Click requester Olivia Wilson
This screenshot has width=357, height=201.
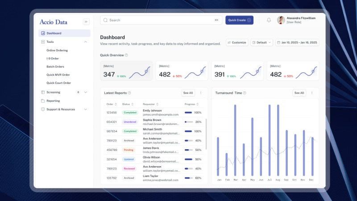151,157
